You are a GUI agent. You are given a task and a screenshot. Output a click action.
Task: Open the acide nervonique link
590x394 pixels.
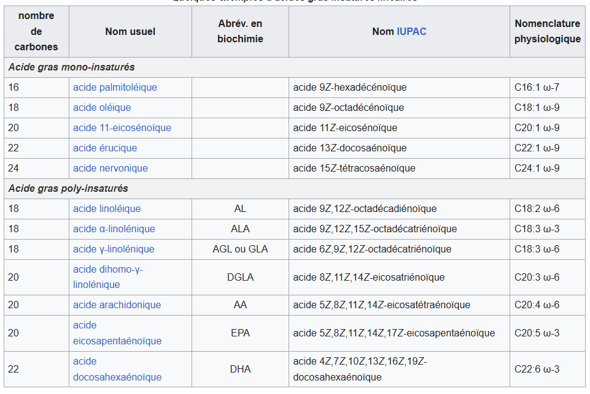110,169
